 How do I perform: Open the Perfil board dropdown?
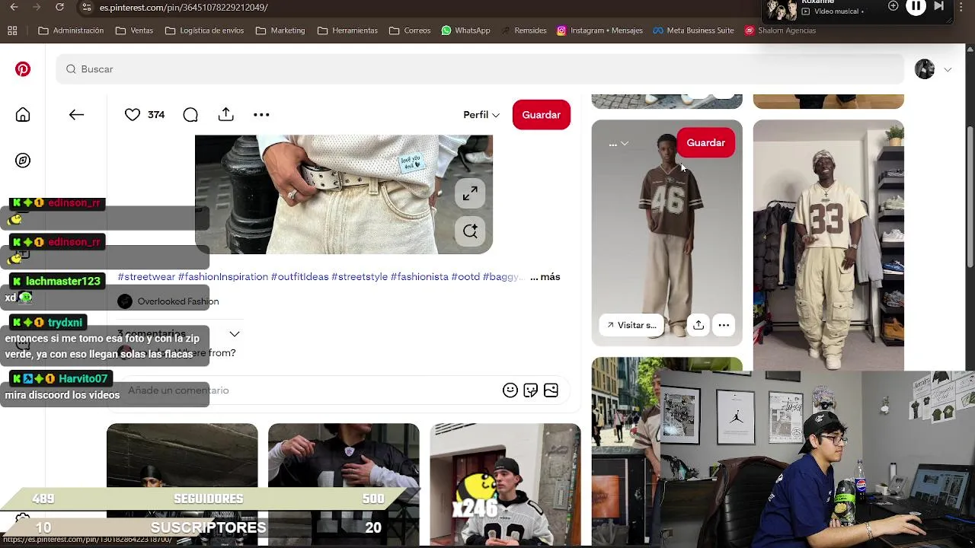point(481,115)
